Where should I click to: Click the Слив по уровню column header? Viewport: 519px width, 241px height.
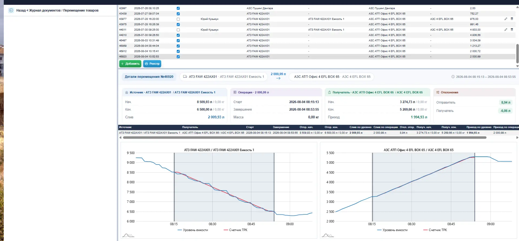click(x=360, y=127)
